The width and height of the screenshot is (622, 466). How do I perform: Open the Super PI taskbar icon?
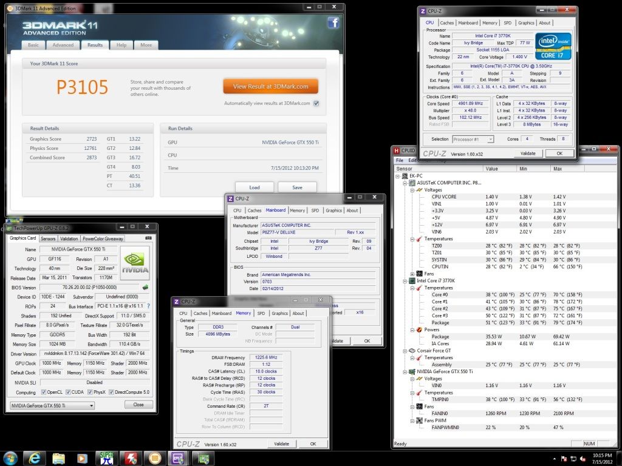107,459
